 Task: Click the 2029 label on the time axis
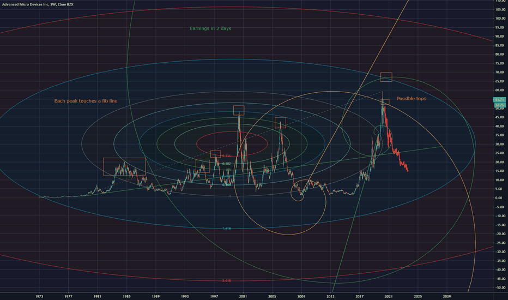(447, 296)
